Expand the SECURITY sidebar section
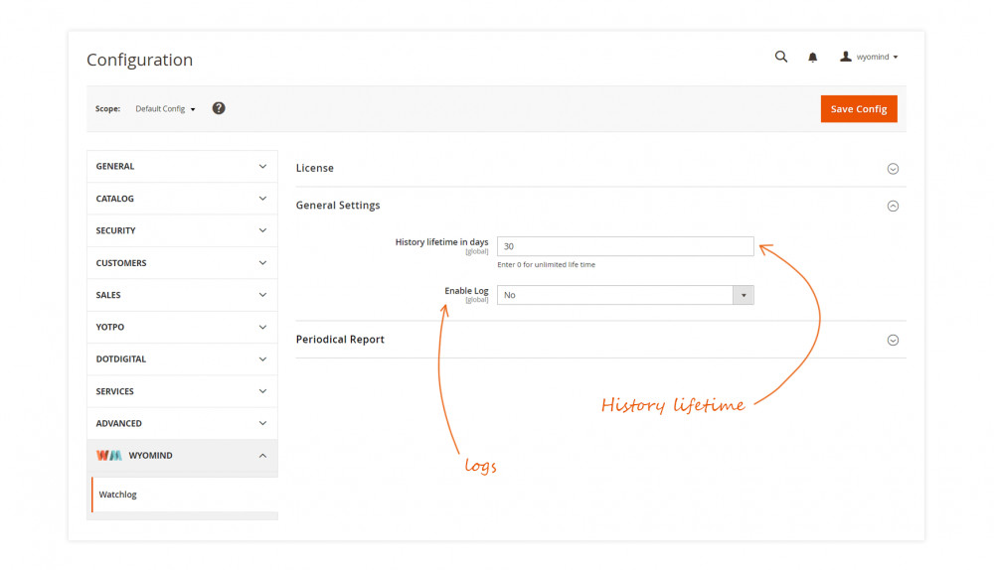Viewport: 994px width, 570px height. click(x=182, y=230)
